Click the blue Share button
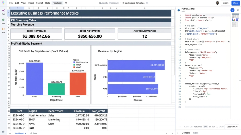This screenshot has height=135, width=241. pyautogui.click(x=235, y=3)
